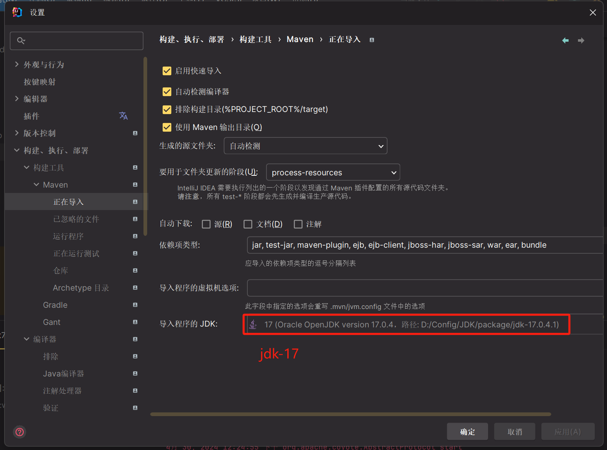607x450 pixels.
Task: Enable auto-download 源(R) checkbox
Action: (x=206, y=224)
